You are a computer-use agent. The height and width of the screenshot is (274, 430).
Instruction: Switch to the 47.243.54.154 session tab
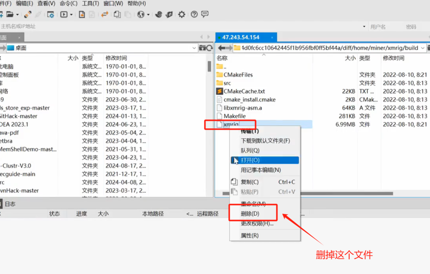(x=246, y=37)
